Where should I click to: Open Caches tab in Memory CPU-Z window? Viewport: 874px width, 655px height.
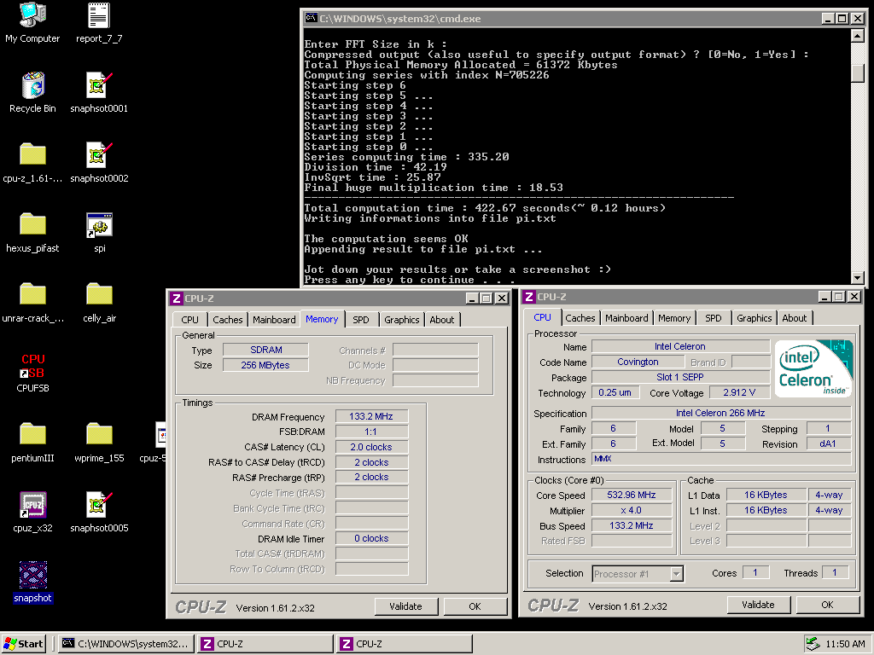click(227, 320)
